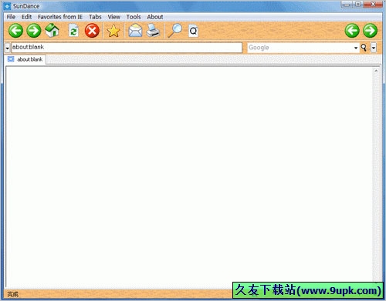Image resolution: width=386 pixels, height=301 pixels.
Task: Click the Q page preview icon
Action: pos(193,31)
